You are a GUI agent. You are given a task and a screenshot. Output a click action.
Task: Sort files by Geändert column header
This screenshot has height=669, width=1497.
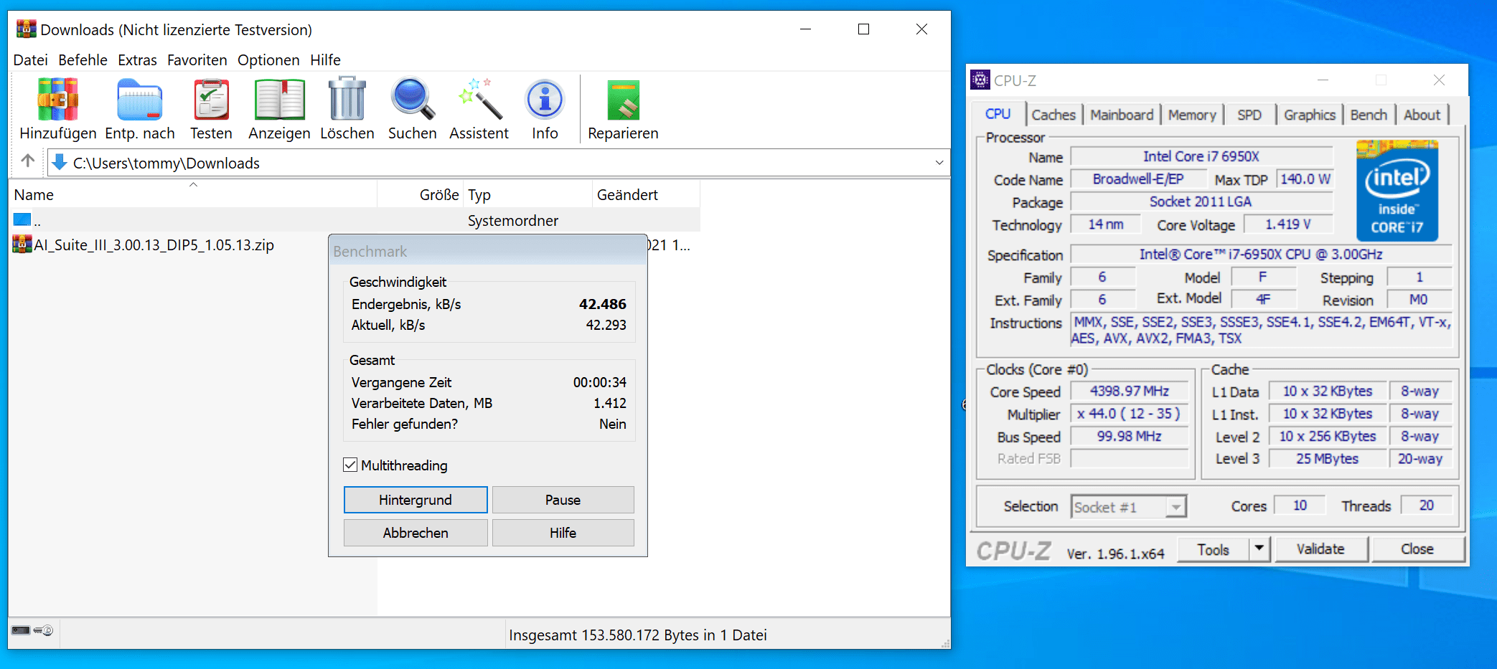tap(646, 194)
